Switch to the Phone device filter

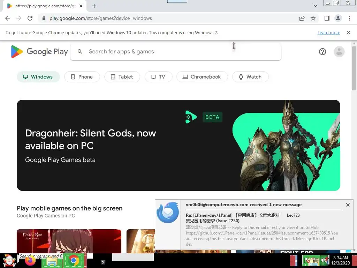pyautogui.click(x=82, y=77)
